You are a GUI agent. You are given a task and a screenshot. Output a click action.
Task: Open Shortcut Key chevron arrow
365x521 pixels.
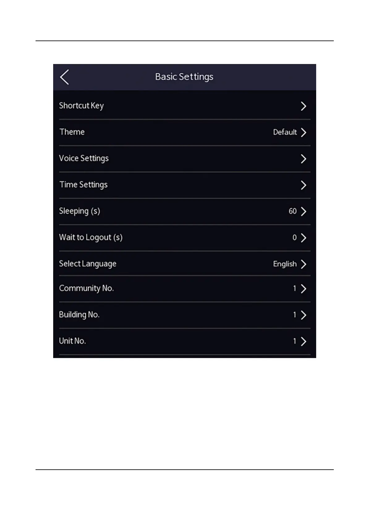[303, 106]
